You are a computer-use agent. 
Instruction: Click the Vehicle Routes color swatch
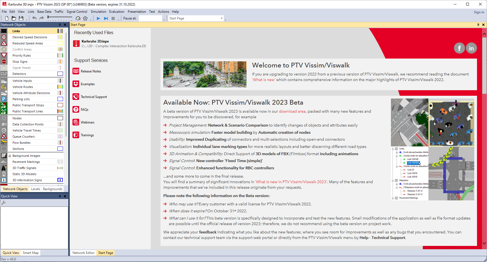[x=60, y=87]
